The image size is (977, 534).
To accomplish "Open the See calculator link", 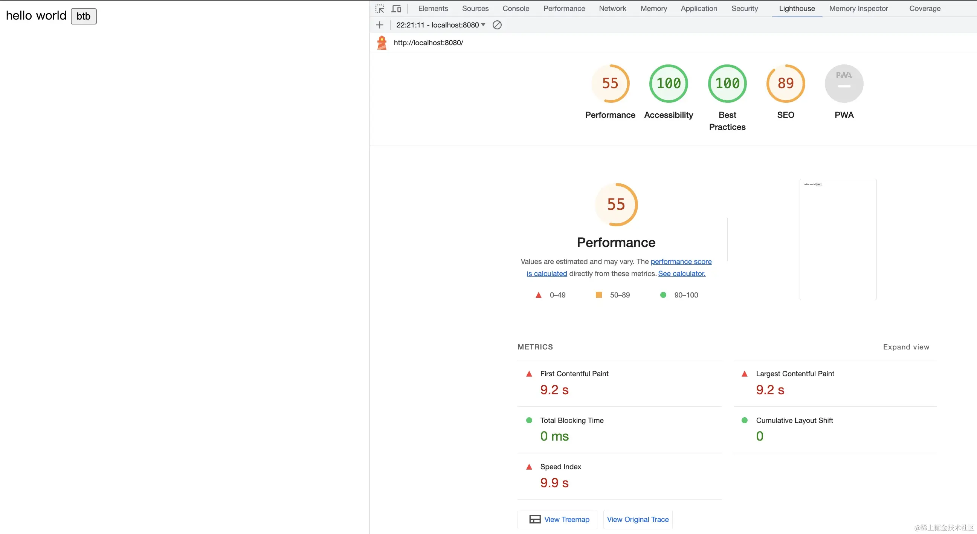I will click(x=682, y=274).
